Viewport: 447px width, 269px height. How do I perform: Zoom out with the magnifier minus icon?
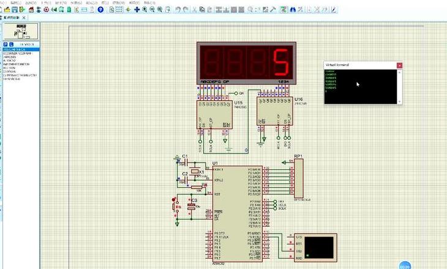(152, 10)
